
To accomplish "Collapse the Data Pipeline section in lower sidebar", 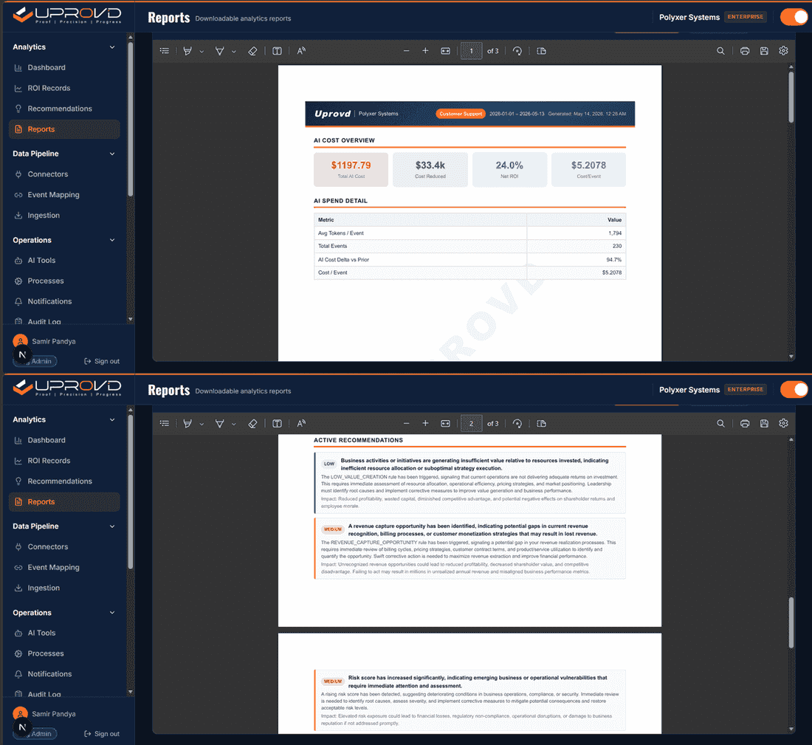I will click(x=112, y=526).
